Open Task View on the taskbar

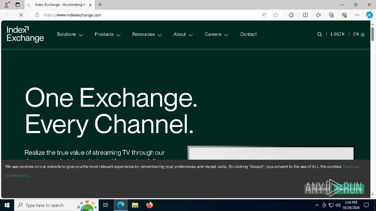(x=106, y=205)
